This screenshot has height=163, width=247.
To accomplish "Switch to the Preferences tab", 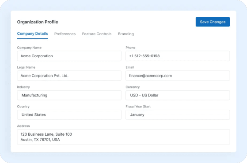I will click(65, 34).
